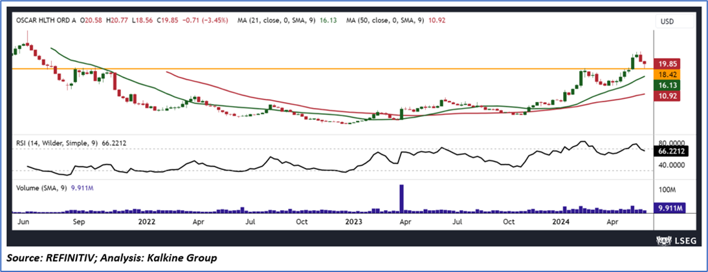Image resolution: width=708 pixels, height=272 pixels.
Task: Click the Sep label on time axis
Action: (x=79, y=222)
